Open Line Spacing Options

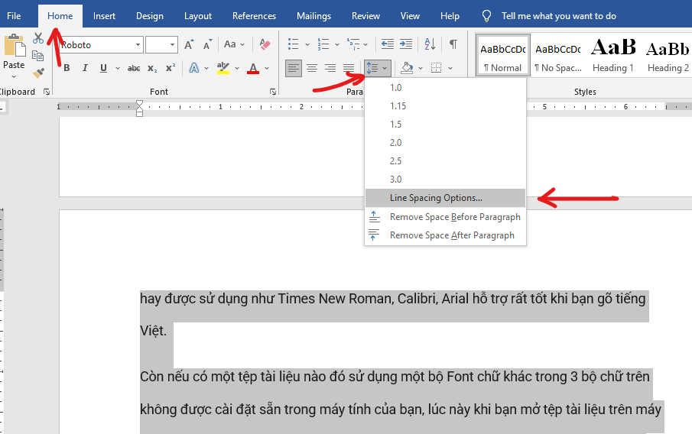click(445, 198)
